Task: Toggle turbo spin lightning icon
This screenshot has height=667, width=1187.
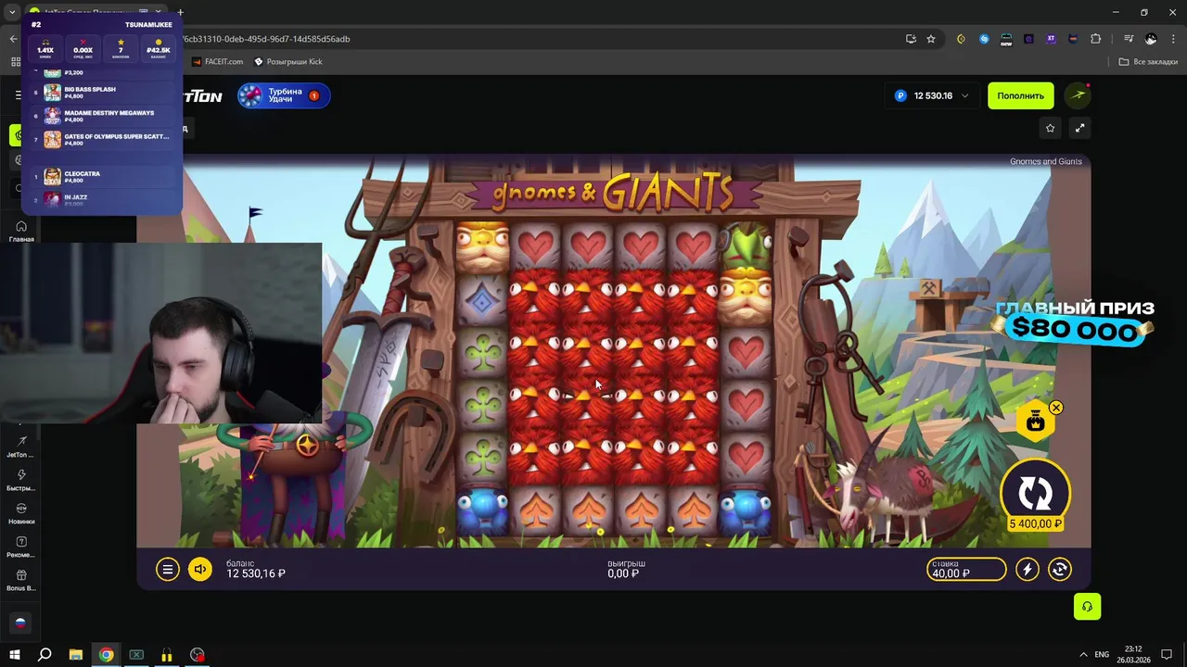Action: click(x=1027, y=570)
